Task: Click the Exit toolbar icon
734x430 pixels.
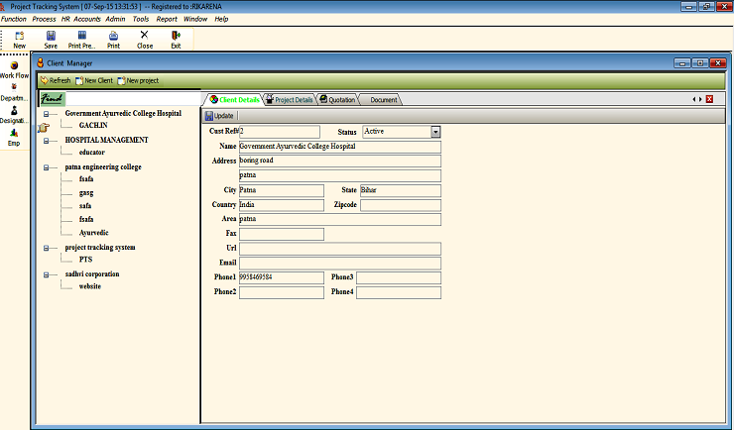Action: (x=176, y=39)
